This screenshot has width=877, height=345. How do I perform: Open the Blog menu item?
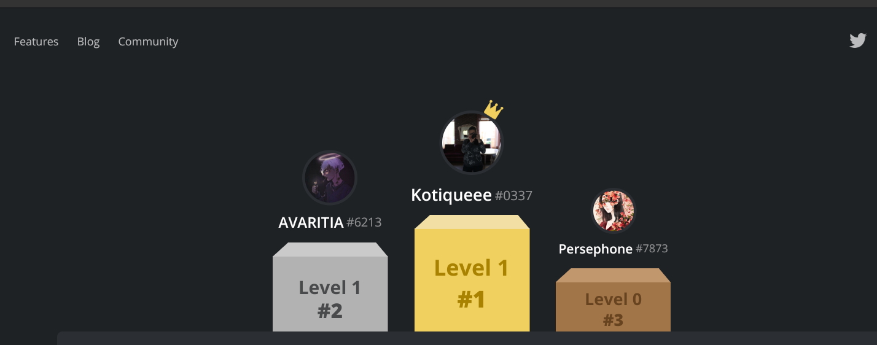pyautogui.click(x=88, y=42)
